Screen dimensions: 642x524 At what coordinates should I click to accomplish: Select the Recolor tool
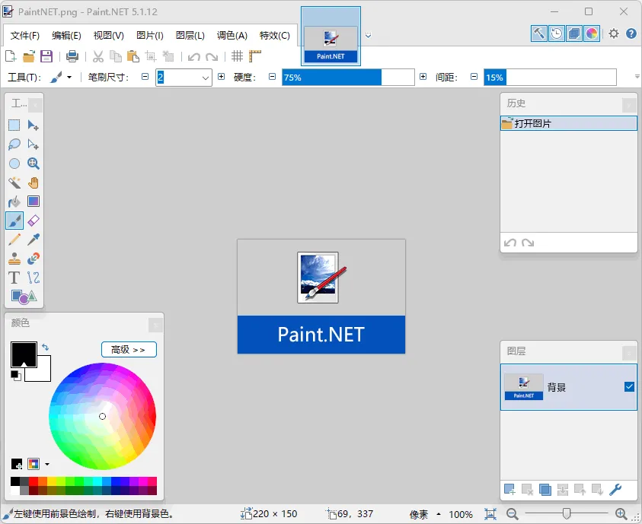pos(34,259)
